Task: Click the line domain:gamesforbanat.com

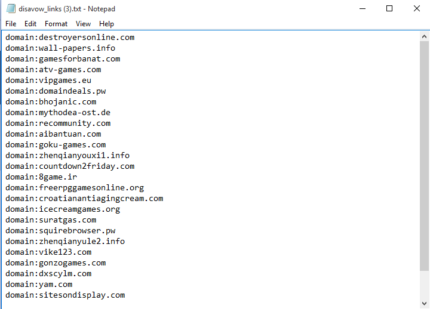Action: (x=63, y=58)
